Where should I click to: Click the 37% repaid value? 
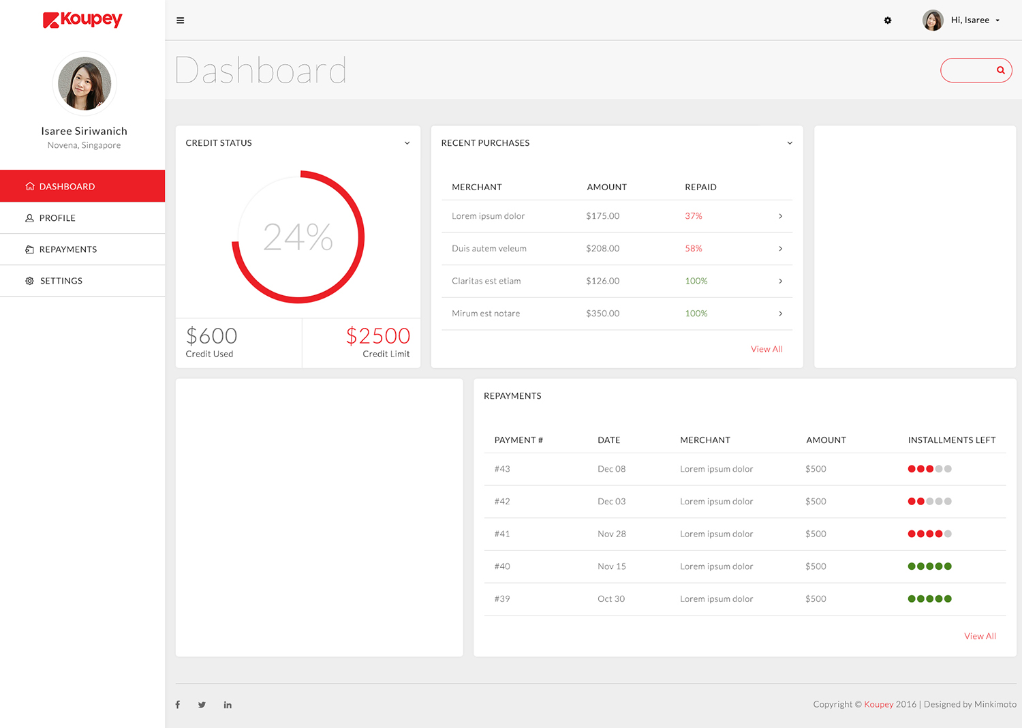pyautogui.click(x=694, y=216)
